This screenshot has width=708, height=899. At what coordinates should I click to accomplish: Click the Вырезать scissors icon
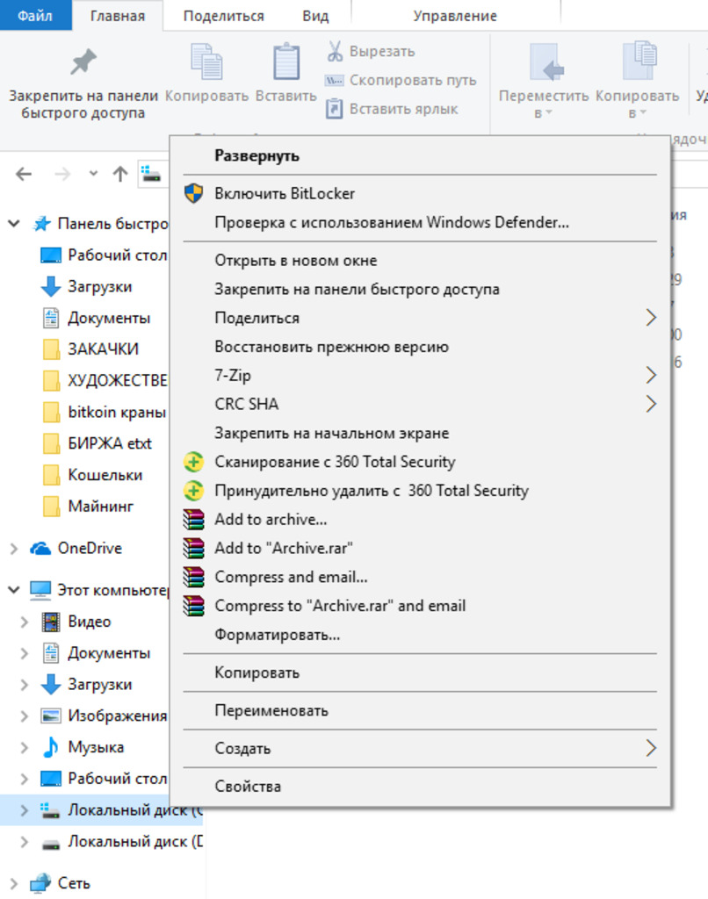tap(335, 51)
